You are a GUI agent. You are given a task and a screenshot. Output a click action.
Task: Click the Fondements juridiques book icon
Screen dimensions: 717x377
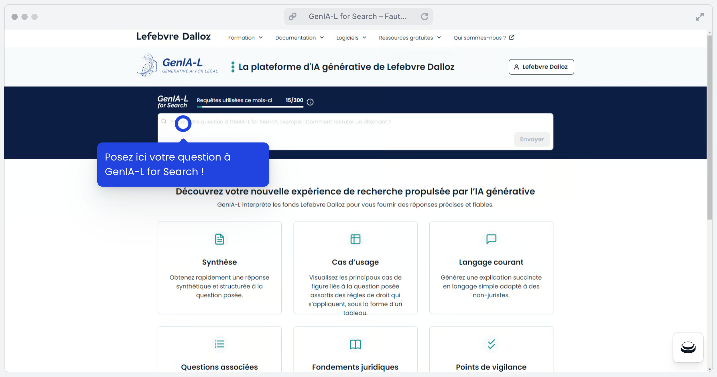tap(355, 344)
